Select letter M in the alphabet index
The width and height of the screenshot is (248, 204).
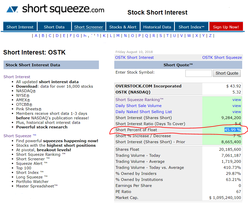tap(118, 36)
